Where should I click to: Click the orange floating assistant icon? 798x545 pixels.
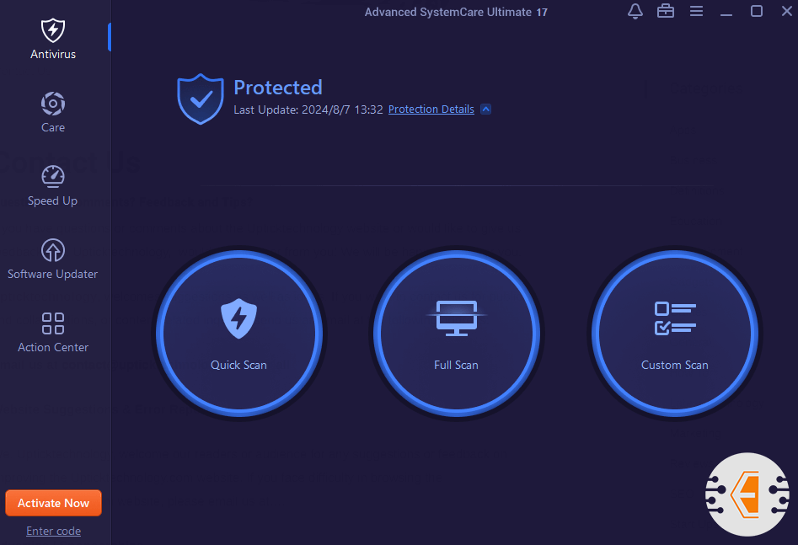click(747, 494)
